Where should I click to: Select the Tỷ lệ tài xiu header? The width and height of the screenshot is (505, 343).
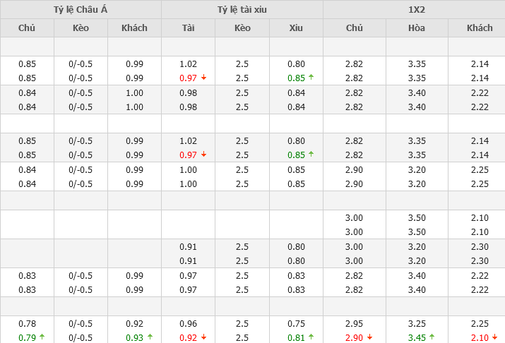coord(242,9)
